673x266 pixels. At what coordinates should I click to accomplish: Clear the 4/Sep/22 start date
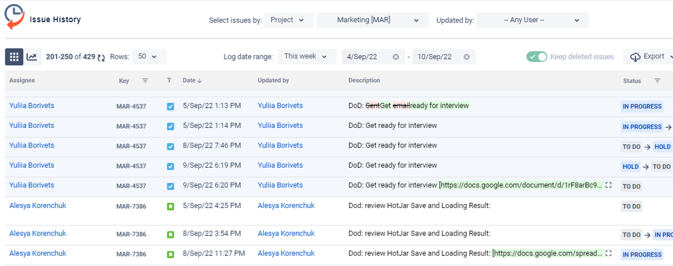395,57
